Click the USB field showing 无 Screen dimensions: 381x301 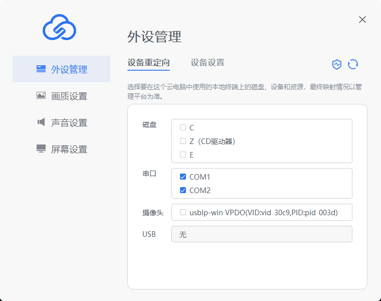click(x=262, y=234)
